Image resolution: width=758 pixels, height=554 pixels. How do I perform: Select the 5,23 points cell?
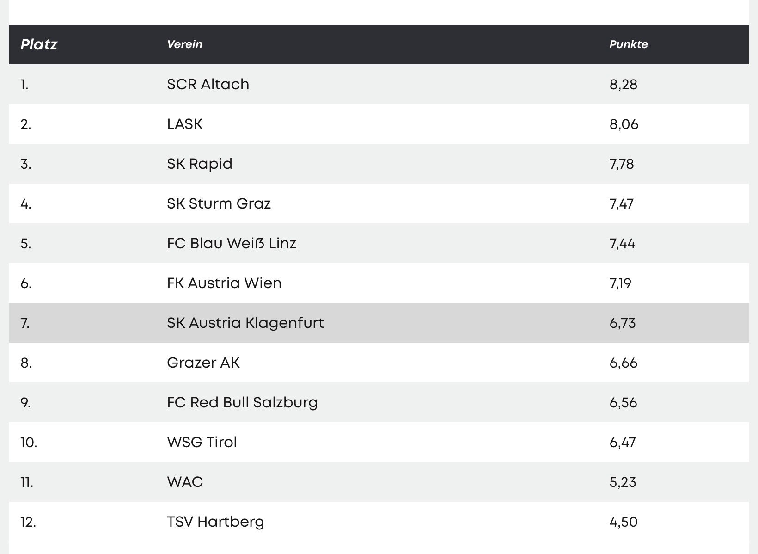click(x=623, y=482)
